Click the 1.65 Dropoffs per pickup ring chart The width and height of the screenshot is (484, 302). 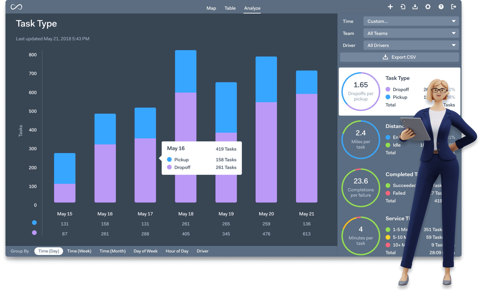coord(361,92)
